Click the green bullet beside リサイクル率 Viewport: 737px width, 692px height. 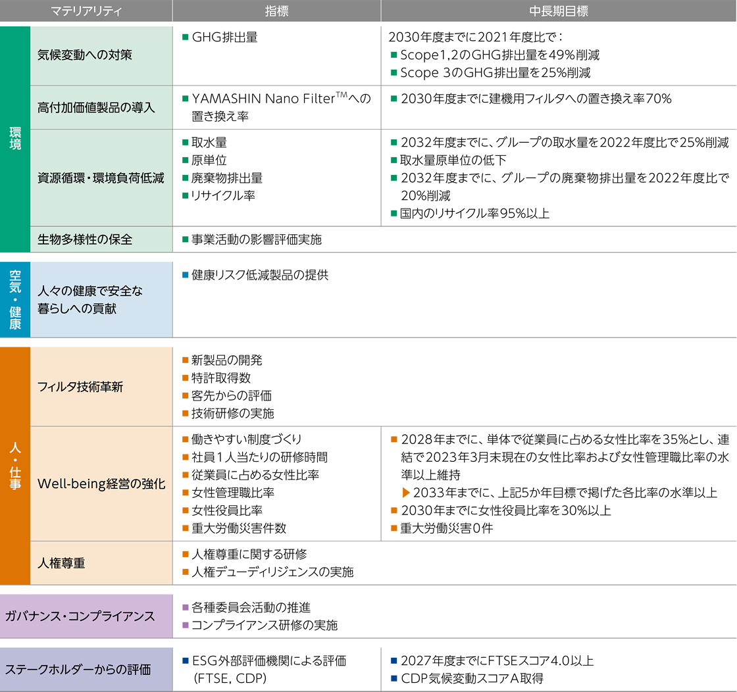pyautogui.click(x=185, y=195)
